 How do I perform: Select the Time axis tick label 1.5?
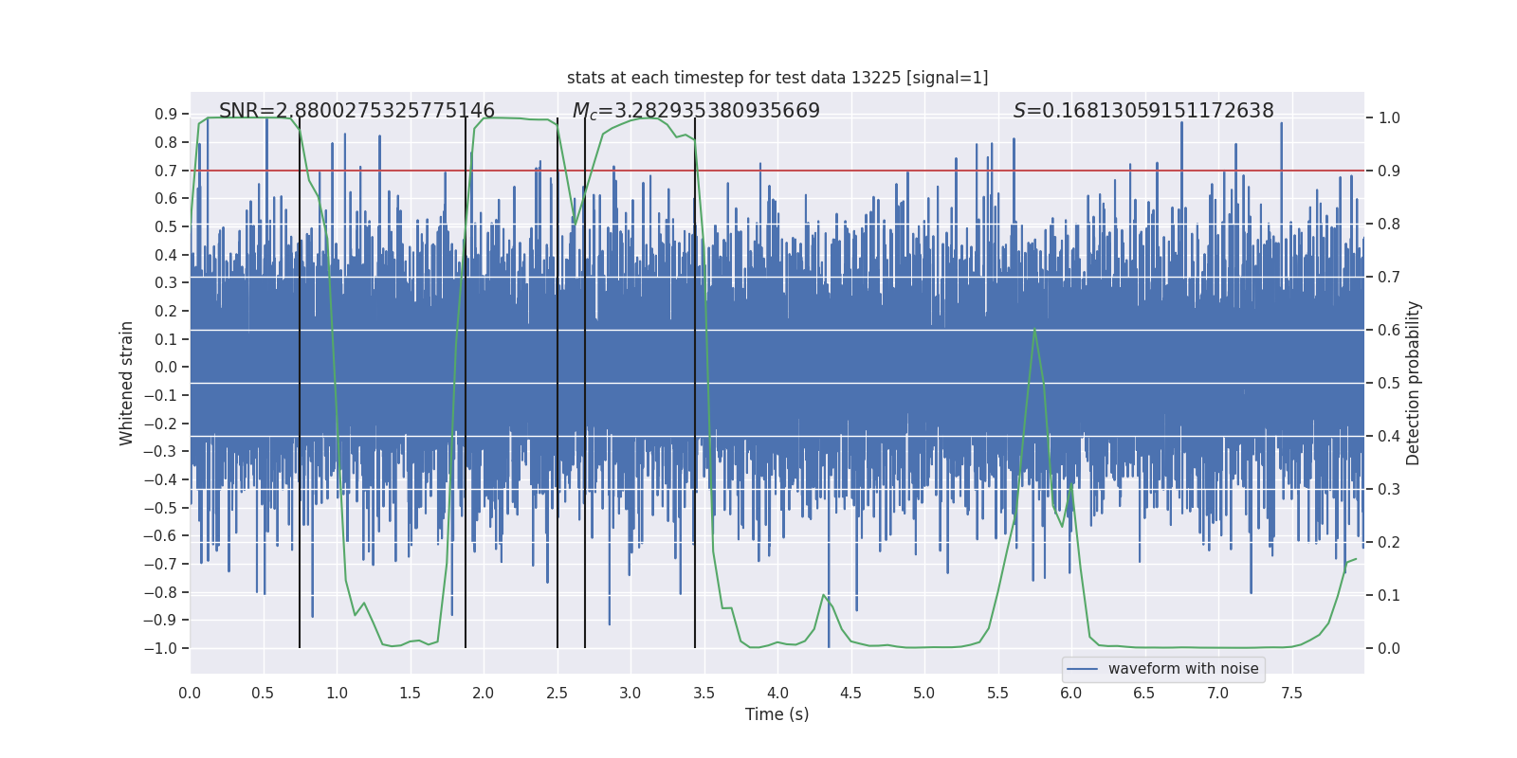tap(410, 693)
